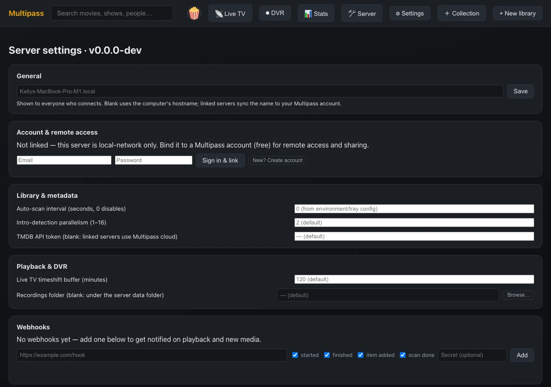
Task: Click the Recordings folder label
Action: coord(90,295)
